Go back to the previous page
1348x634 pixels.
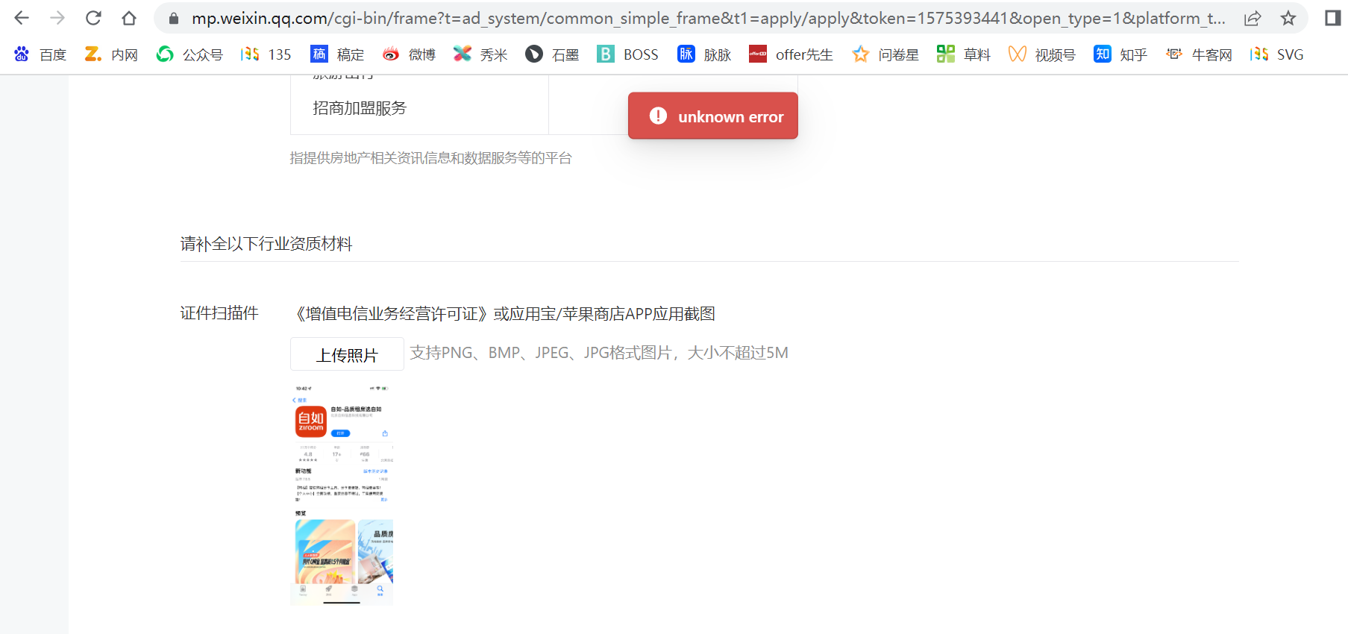(22, 18)
